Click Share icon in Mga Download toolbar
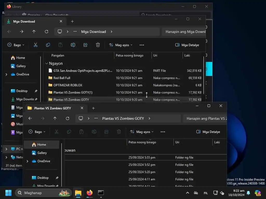The height and width of the screenshot is (199, 266). [x=85, y=45]
